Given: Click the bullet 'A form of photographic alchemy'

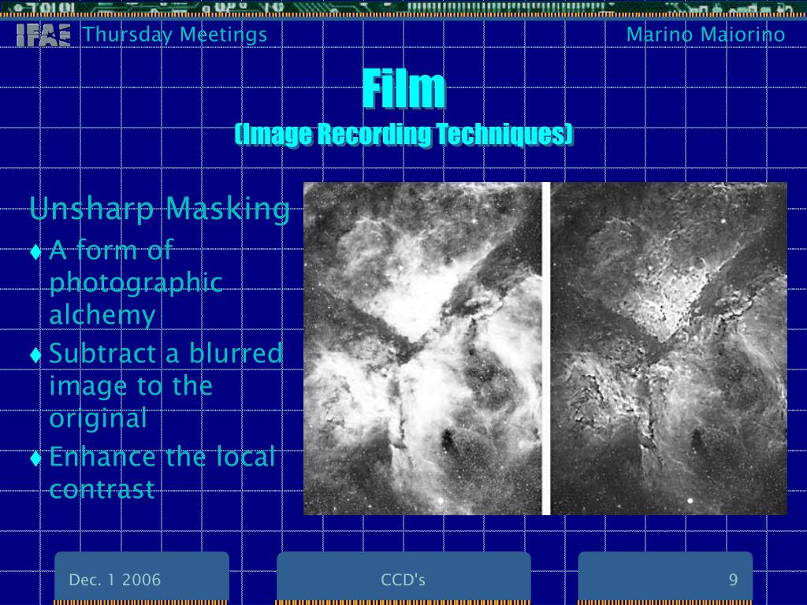Looking at the screenshot, I should (136, 283).
